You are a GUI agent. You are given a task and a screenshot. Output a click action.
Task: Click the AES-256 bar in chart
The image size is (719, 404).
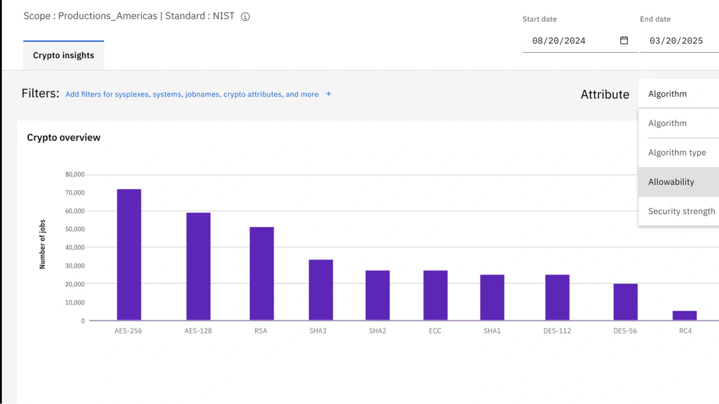tap(129, 255)
